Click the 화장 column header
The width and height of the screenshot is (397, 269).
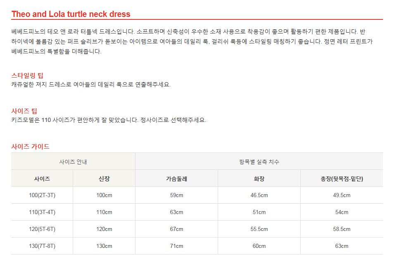(259, 179)
